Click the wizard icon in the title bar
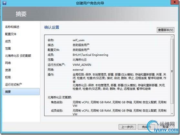 [5, 3]
